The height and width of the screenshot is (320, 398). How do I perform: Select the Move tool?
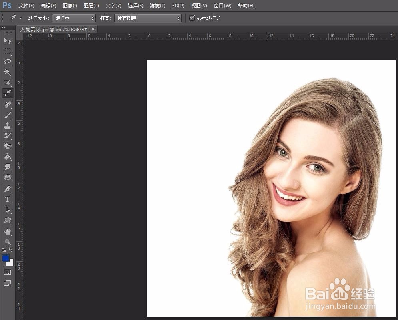7,41
